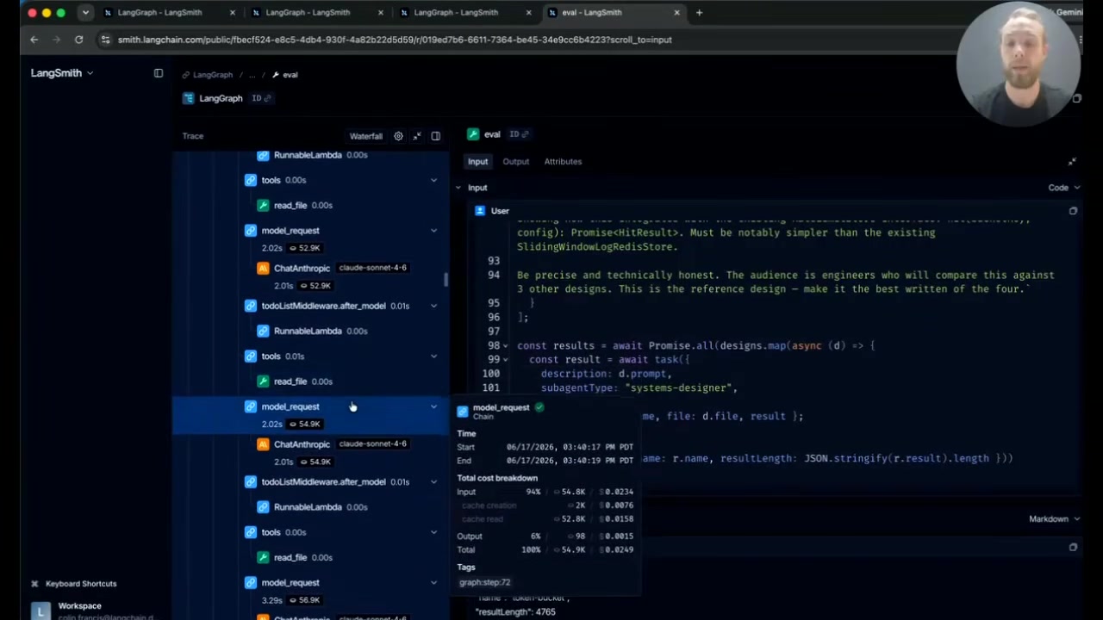The width and height of the screenshot is (1103, 620).
Task: Click the trace tree scrollbar thumb
Action: click(x=446, y=280)
